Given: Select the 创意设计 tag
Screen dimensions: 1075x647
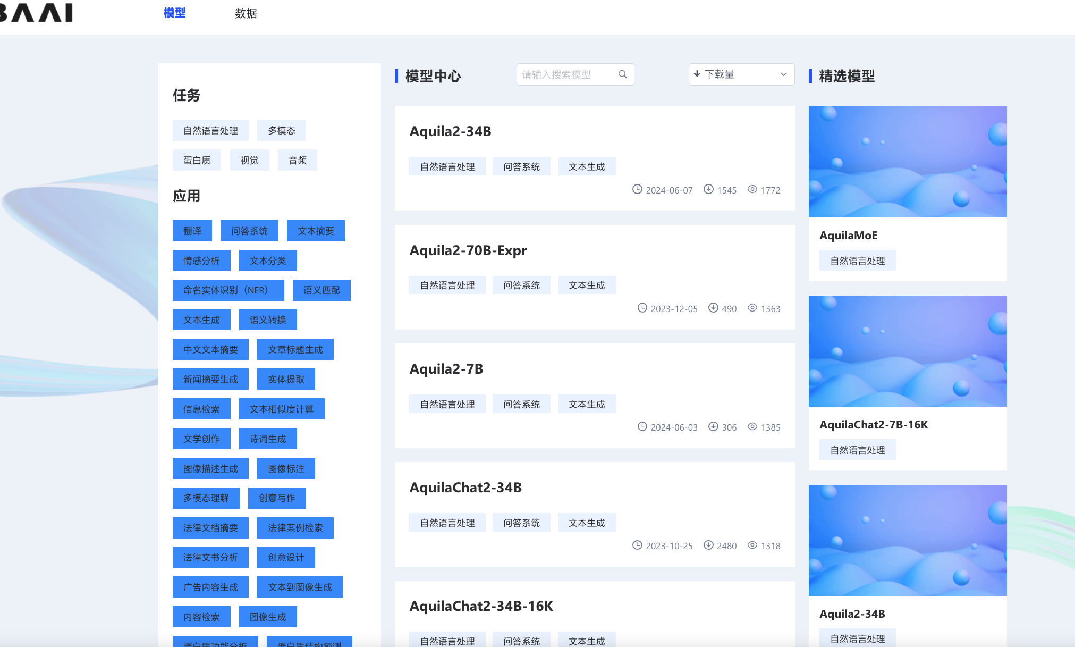Looking at the screenshot, I should pyautogui.click(x=286, y=557).
